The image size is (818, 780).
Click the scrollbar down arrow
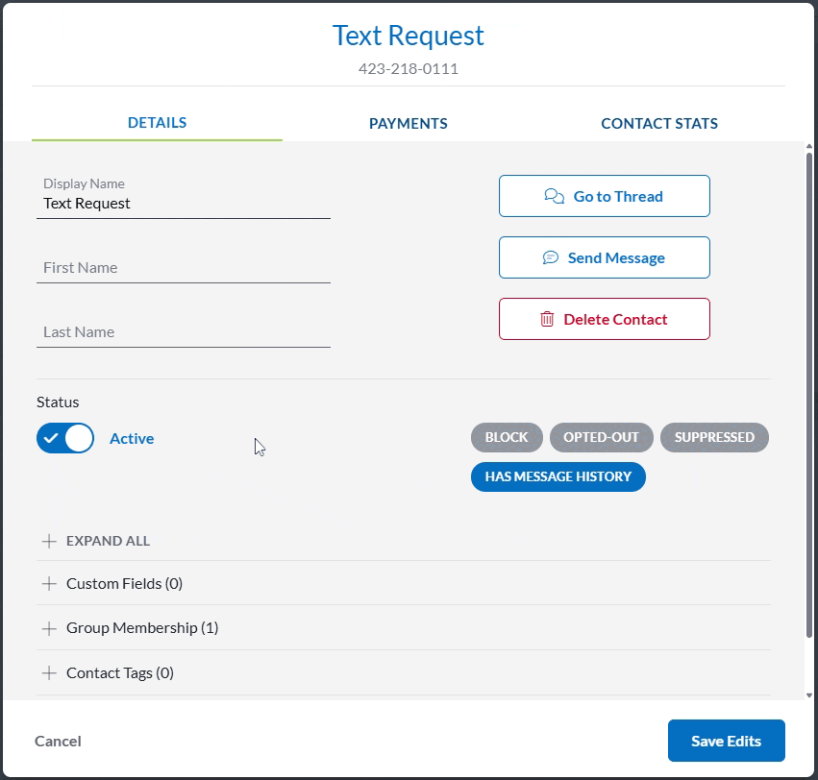(x=809, y=695)
